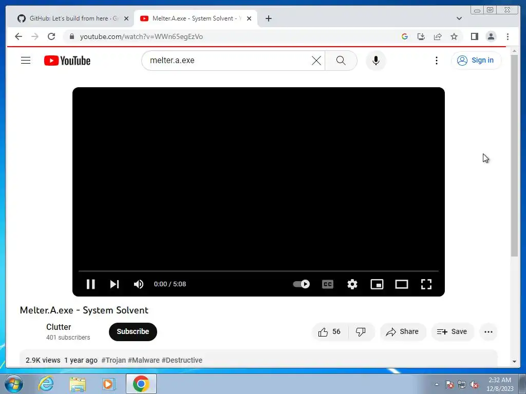Go forward in browser history
526x394 pixels.
pyautogui.click(x=35, y=36)
